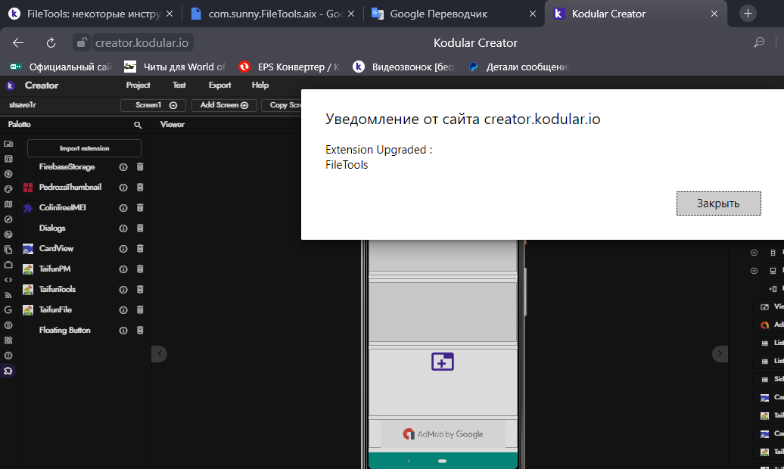
Task: Search the palette with magnifier icon
Action: (x=138, y=125)
